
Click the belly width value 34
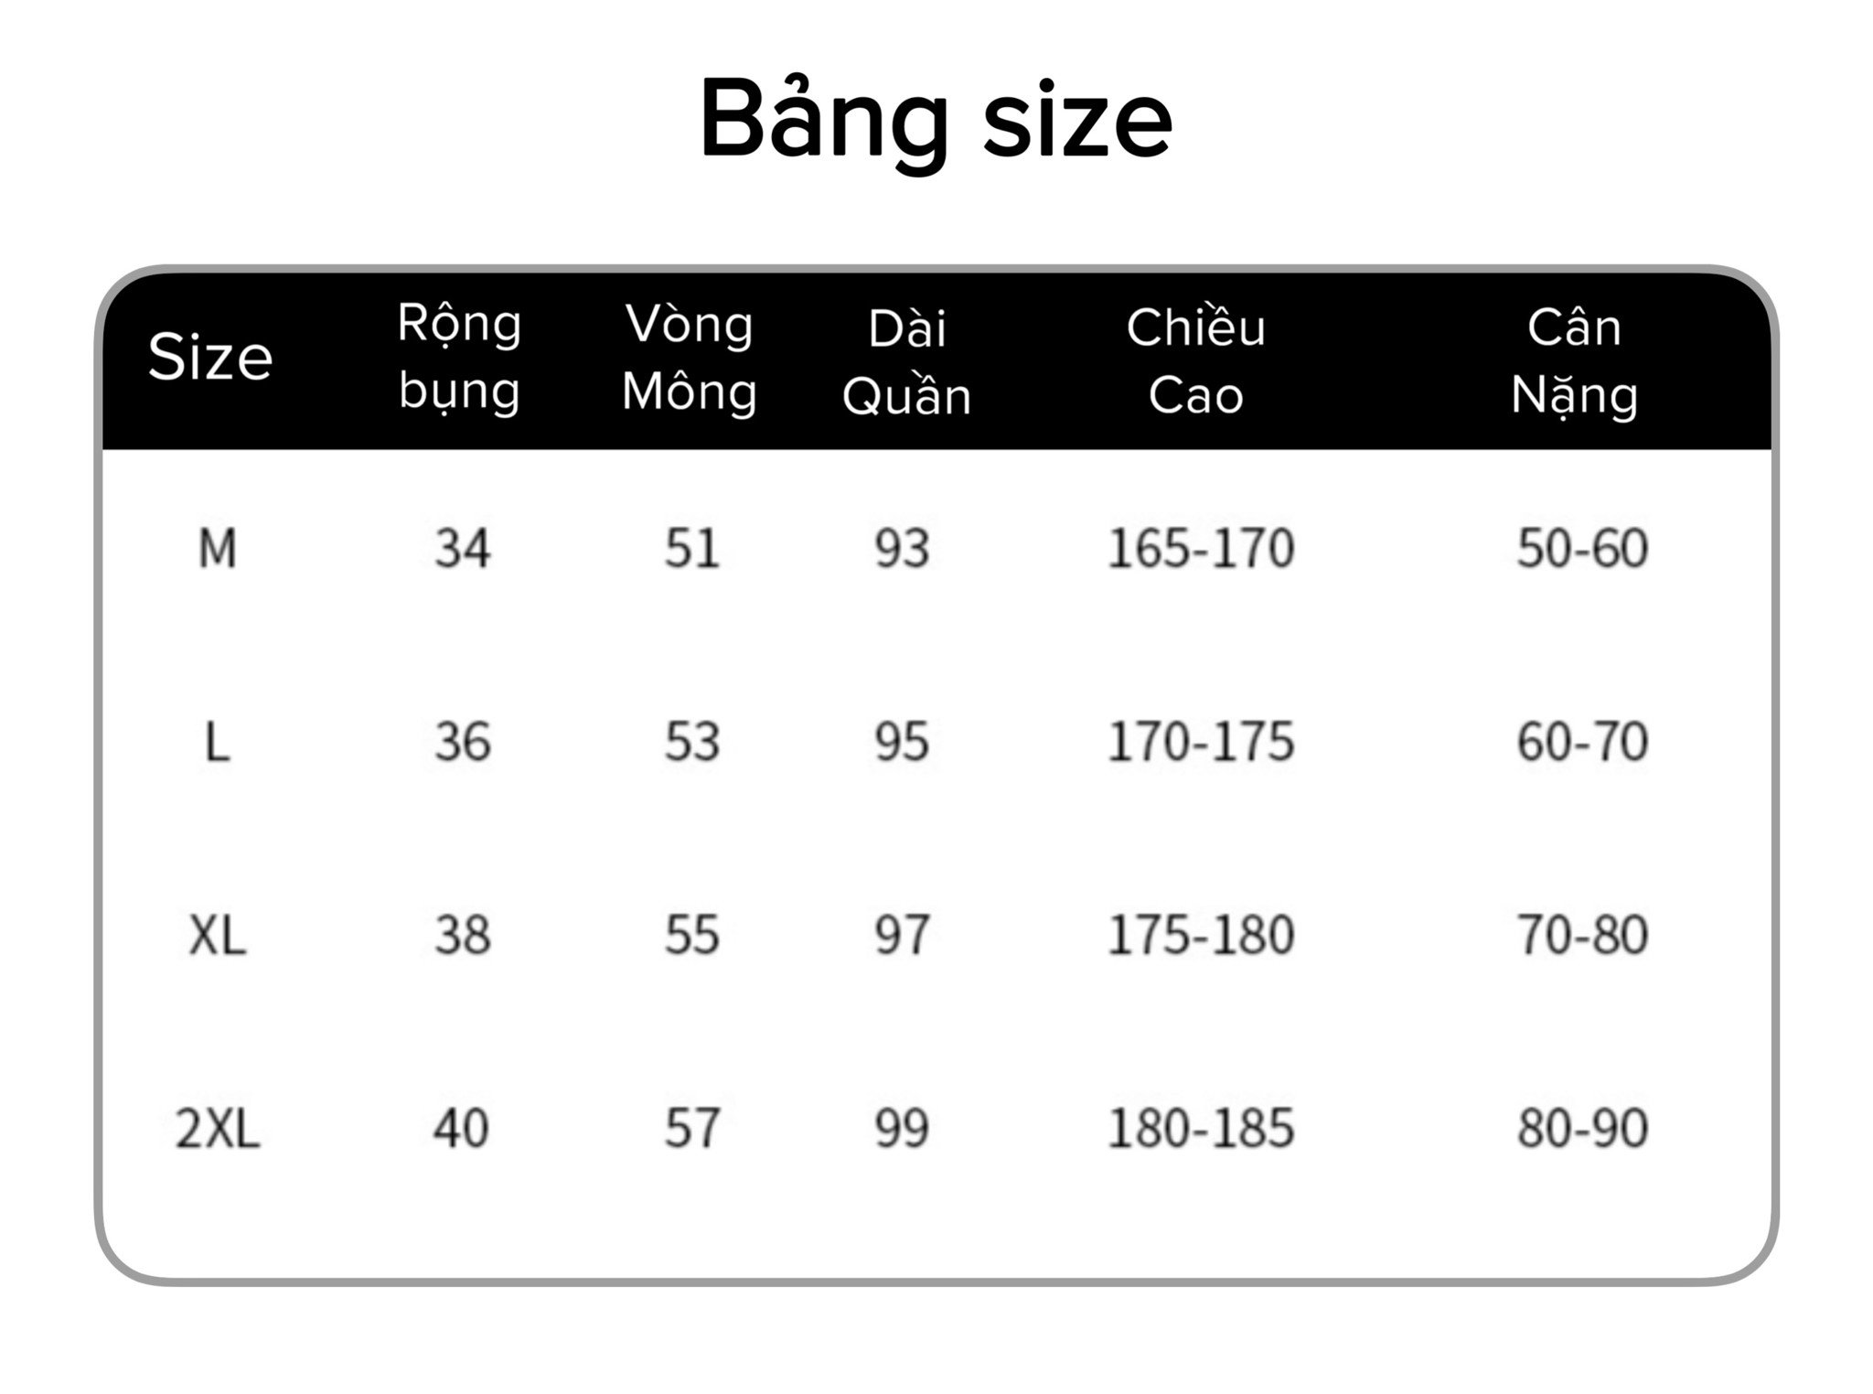click(462, 549)
